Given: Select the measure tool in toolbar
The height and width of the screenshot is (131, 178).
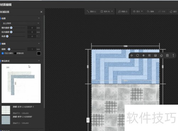Looking at the screenshot, I should (123, 11).
